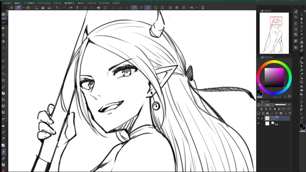Viewport: 306px width, 172px height.
Task: Click the Fill paint bucket icon in the command bar
Action: click(98, 8)
